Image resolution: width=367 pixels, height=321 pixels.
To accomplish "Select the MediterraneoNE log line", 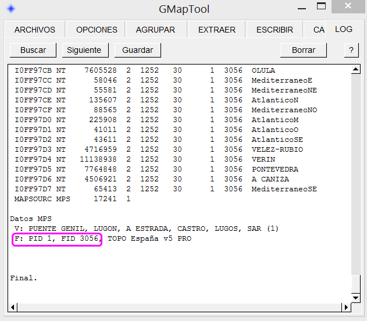I will coord(166,90).
